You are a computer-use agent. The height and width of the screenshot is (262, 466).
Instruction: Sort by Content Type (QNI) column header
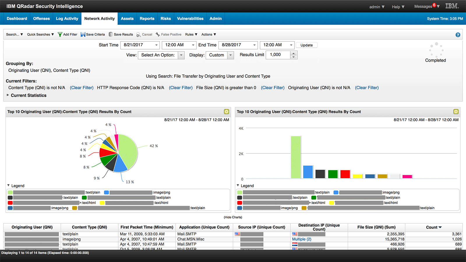pyautogui.click(x=89, y=227)
